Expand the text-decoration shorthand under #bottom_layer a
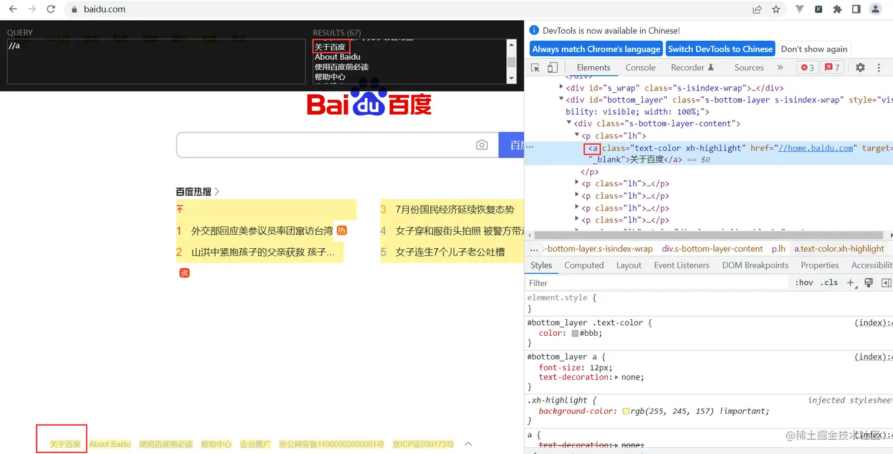The width and height of the screenshot is (893, 454). [x=617, y=377]
